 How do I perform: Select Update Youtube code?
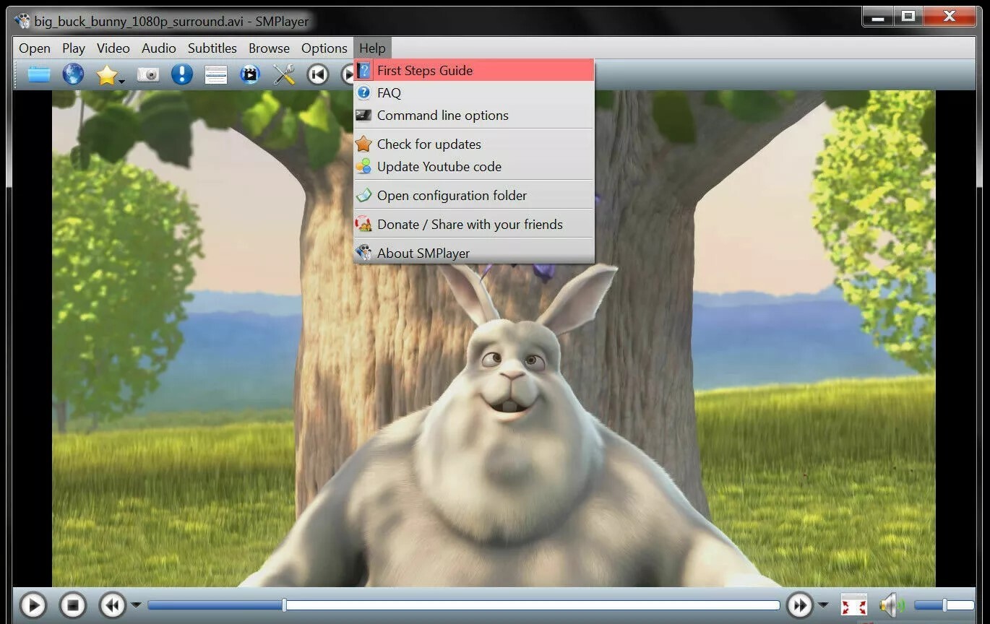(474, 166)
